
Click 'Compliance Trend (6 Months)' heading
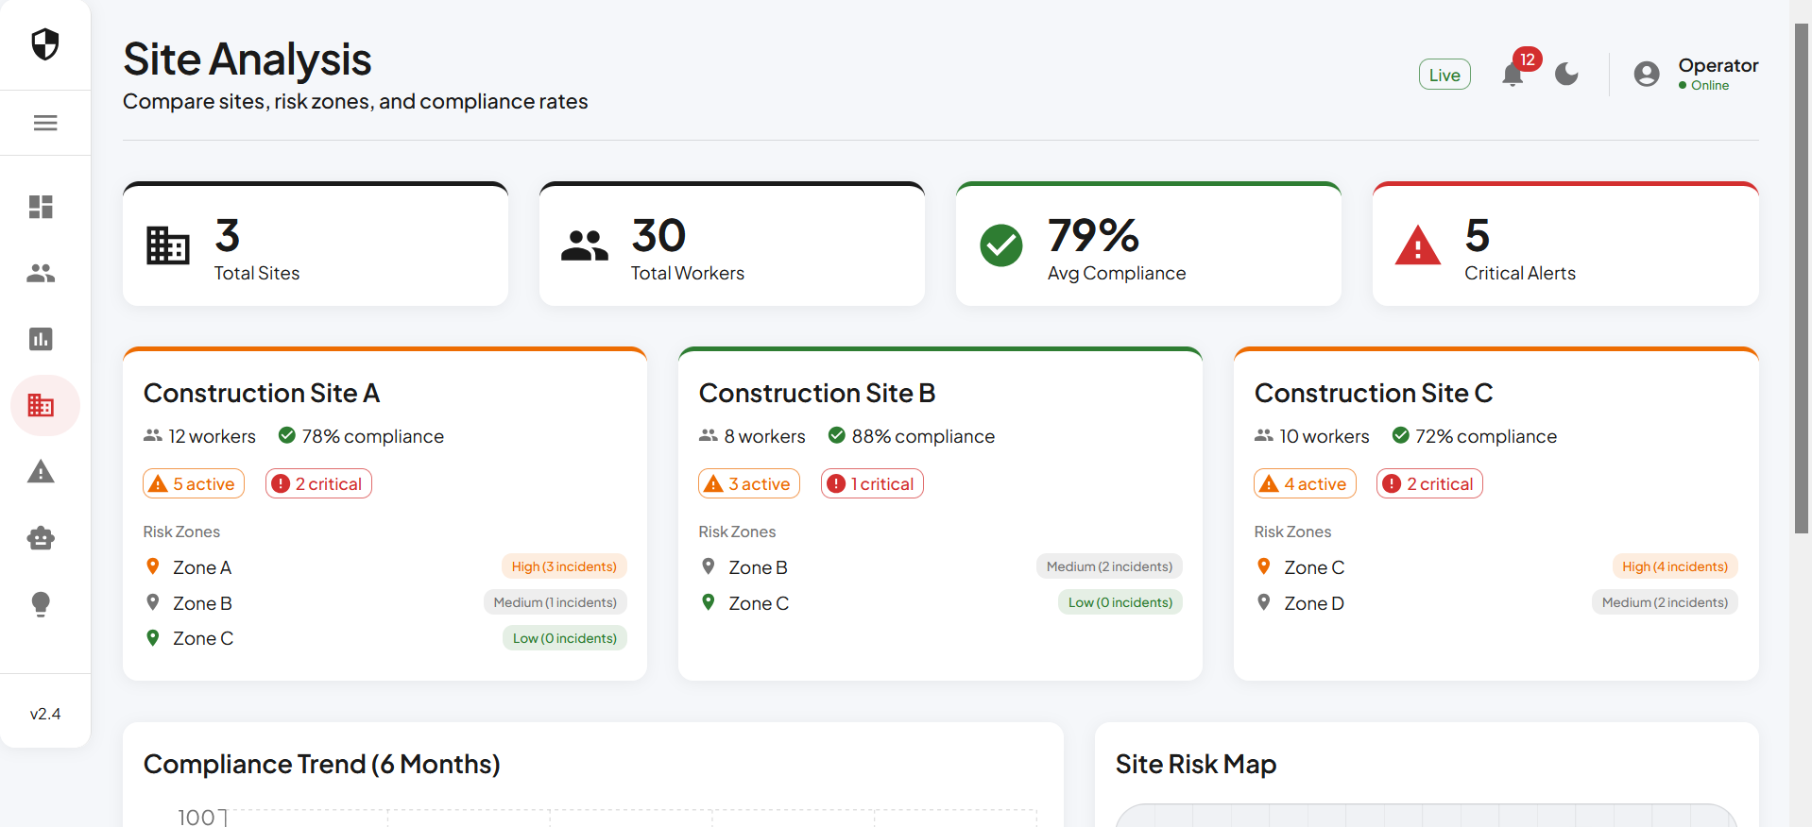[322, 764]
